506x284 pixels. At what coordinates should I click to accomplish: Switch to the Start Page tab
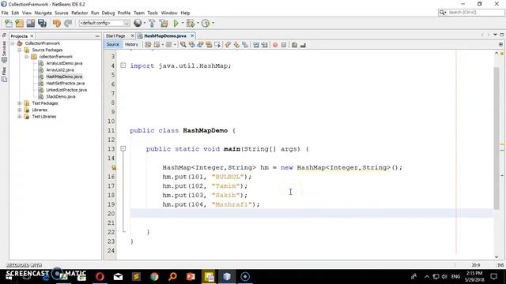click(x=115, y=35)
